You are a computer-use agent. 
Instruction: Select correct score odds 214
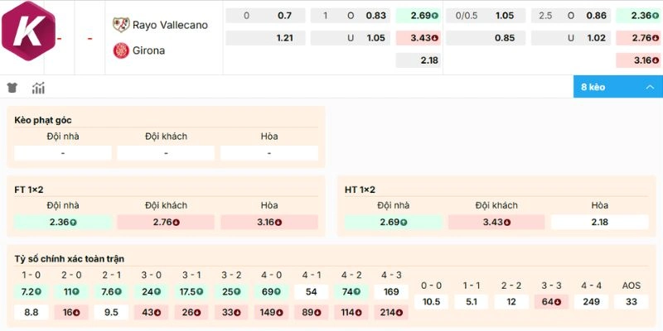click(x=391, y=313)
